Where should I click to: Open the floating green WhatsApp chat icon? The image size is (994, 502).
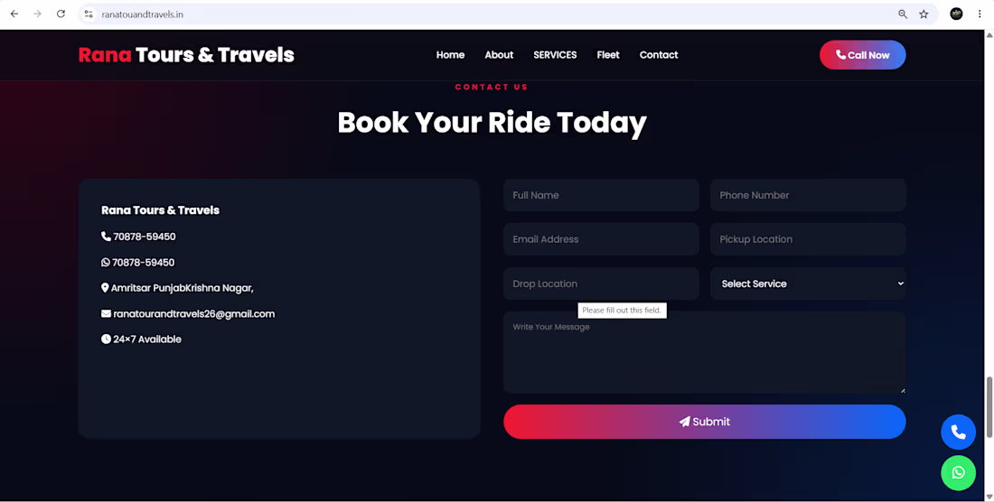coord(958,473)
